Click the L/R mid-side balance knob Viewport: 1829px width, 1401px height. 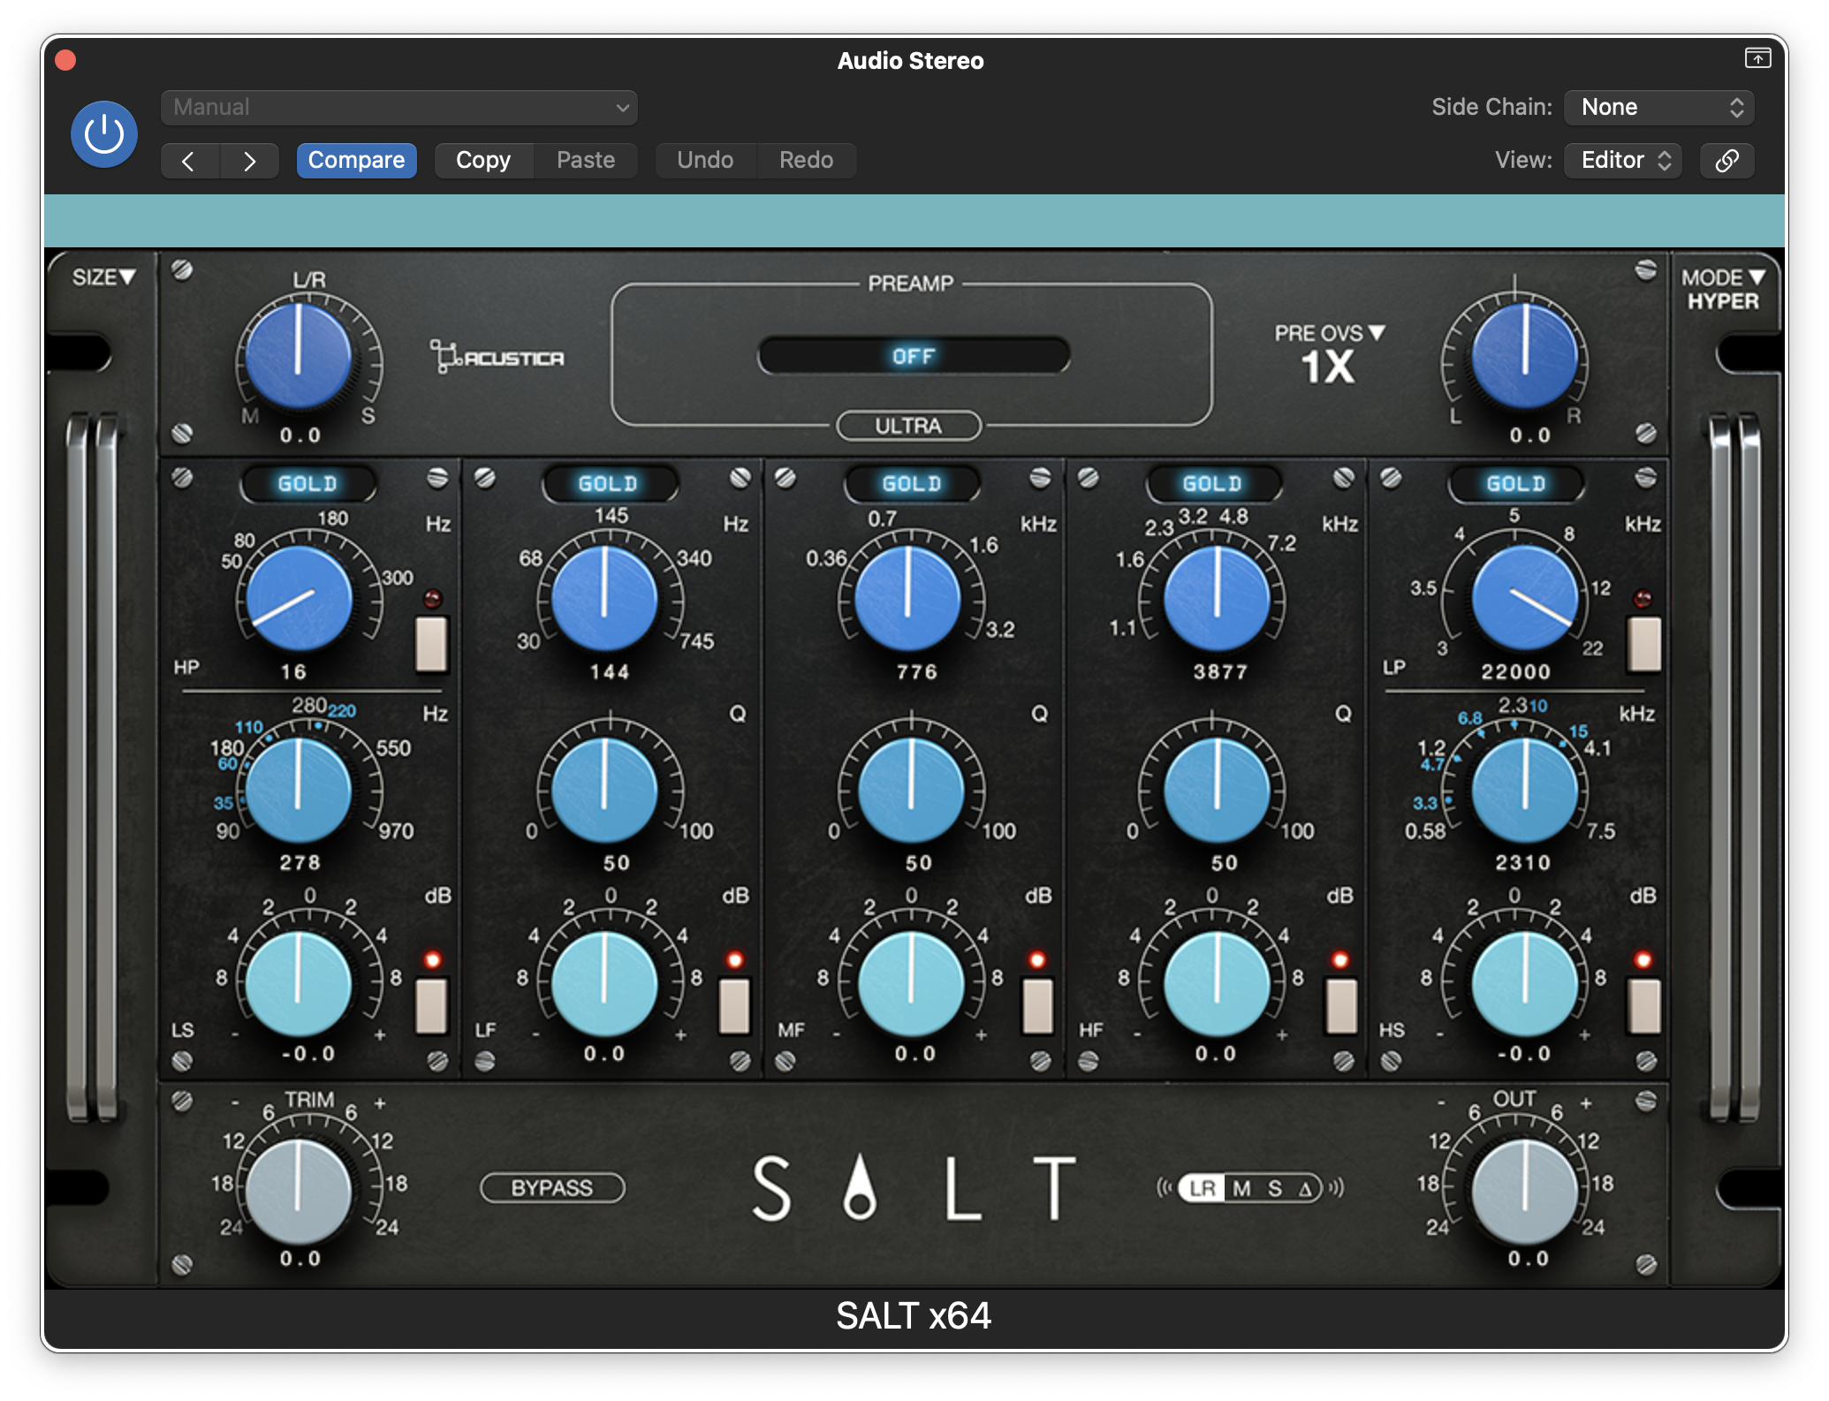click(x=299, y=356)
